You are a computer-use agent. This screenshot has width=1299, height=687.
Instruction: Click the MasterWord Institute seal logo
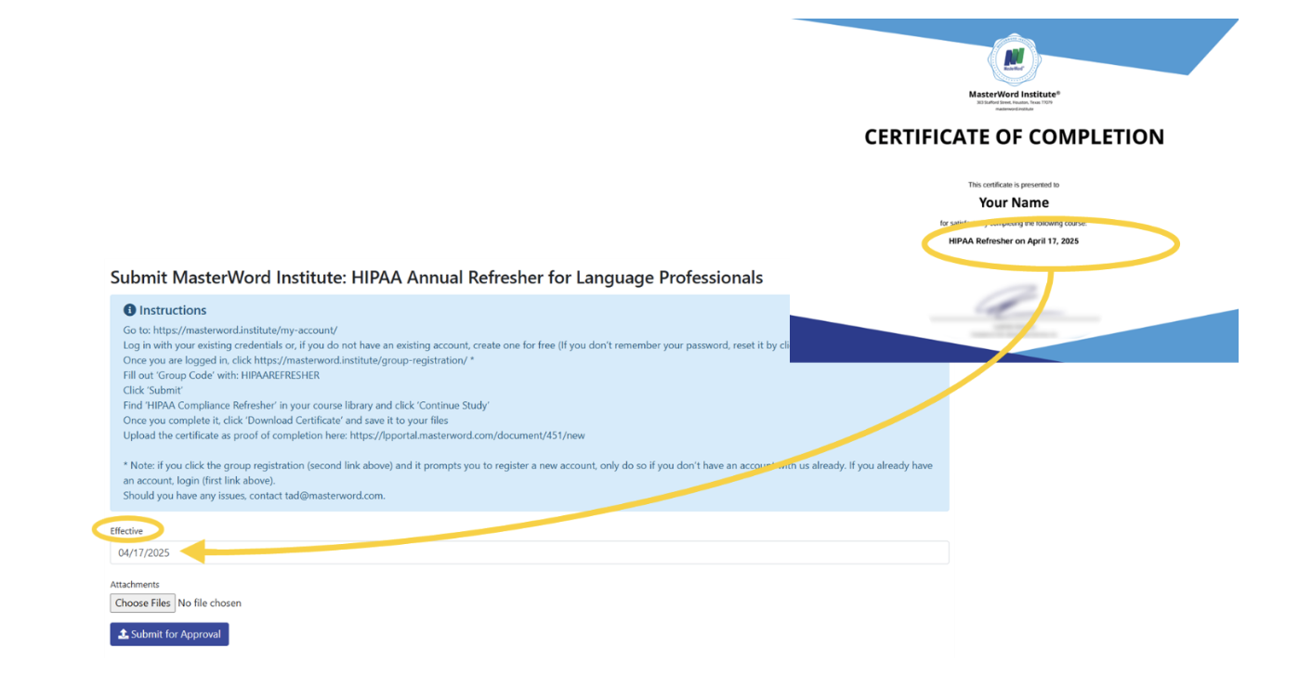tap(1014, 59)
